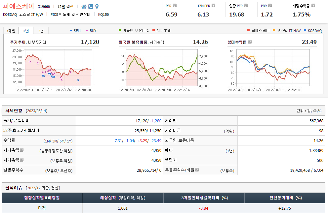Click KOSDAQ 코스닥 IT H/W label
Viewport: 328px width, 216px height.
coord(23,15)
